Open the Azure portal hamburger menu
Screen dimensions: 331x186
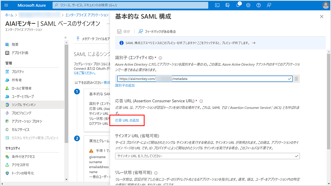click(x=6, y=5)
